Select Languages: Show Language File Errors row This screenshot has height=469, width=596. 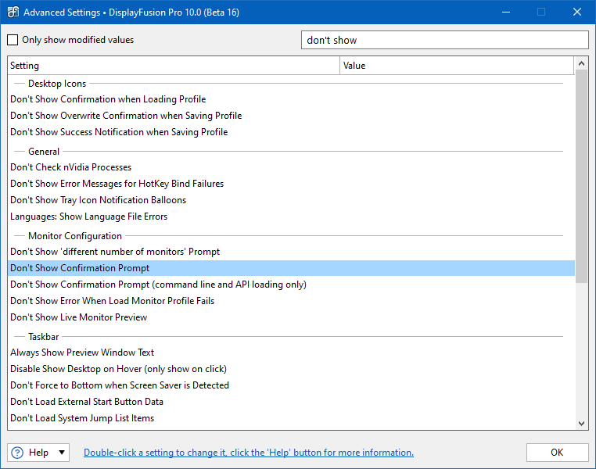291,216
